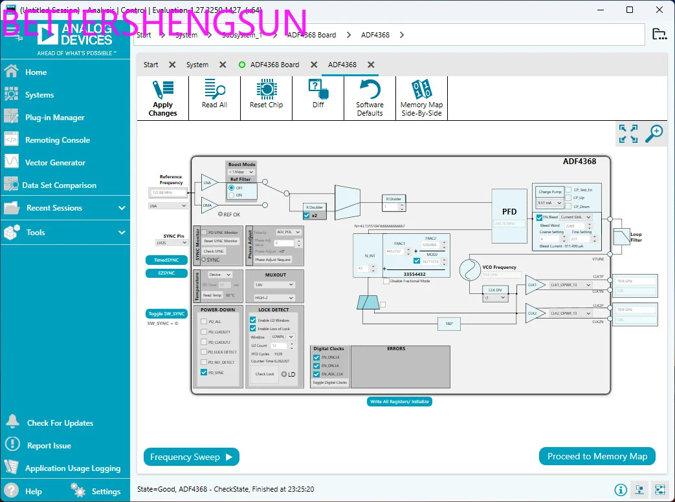Click the DMA amplifier triangle
675x502 pixels.
pyautogui.click(x=209, y=205)
